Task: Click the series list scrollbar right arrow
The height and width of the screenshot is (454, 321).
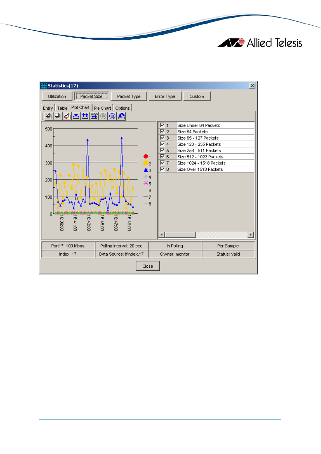Action: click(x=251, y=235)
